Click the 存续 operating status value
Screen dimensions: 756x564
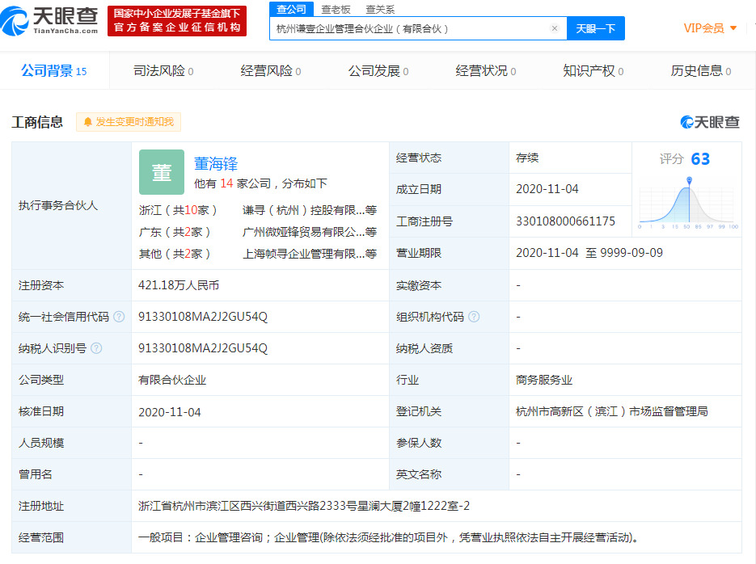click(x=527, y=158)
